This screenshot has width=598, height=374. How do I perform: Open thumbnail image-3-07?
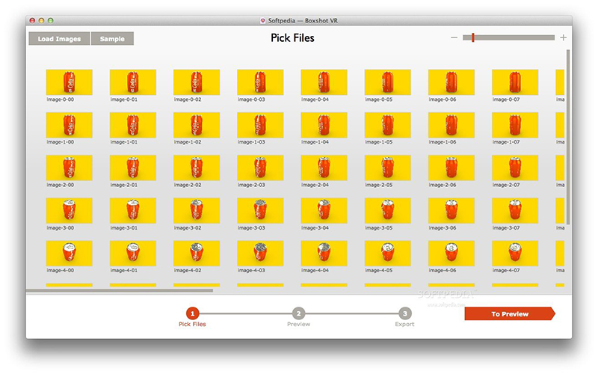pos(515,210)
